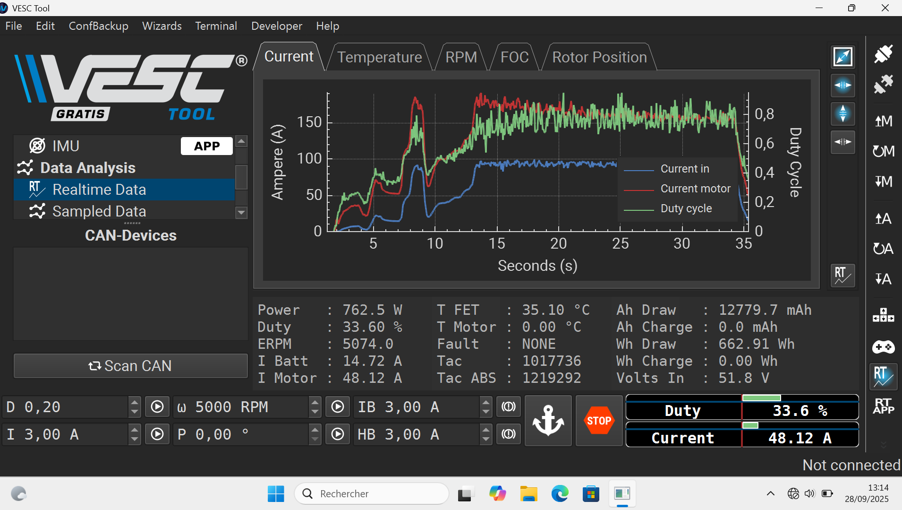Click the taskbar Rechercher search box
Viewport: 902px width, 510px height.
tap(372, 494)
